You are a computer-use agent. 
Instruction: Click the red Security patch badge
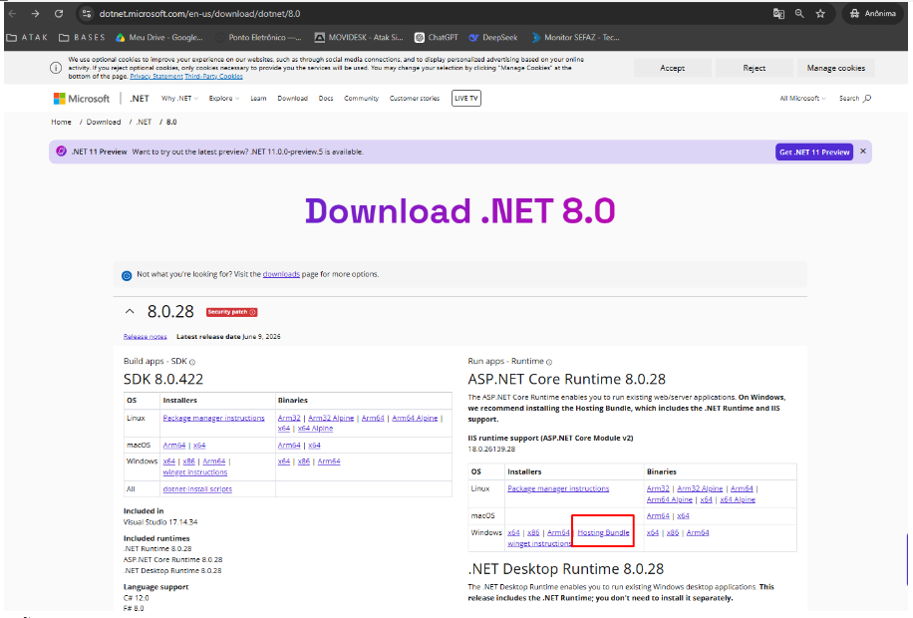click(232, 312)
